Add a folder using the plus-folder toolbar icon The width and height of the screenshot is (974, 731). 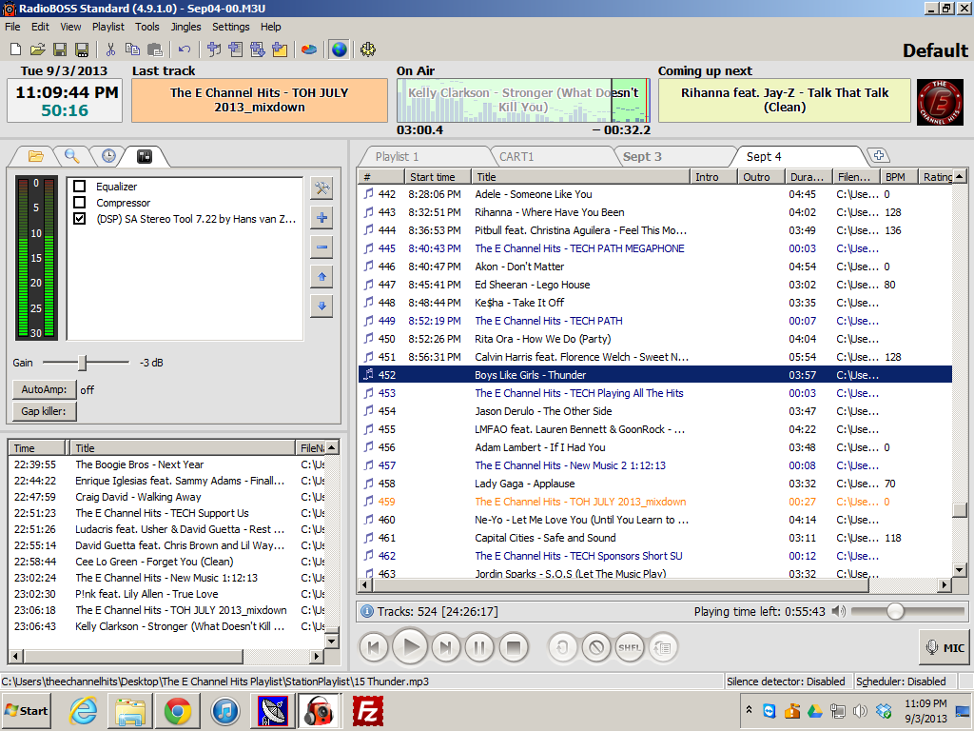coord(280,49)
